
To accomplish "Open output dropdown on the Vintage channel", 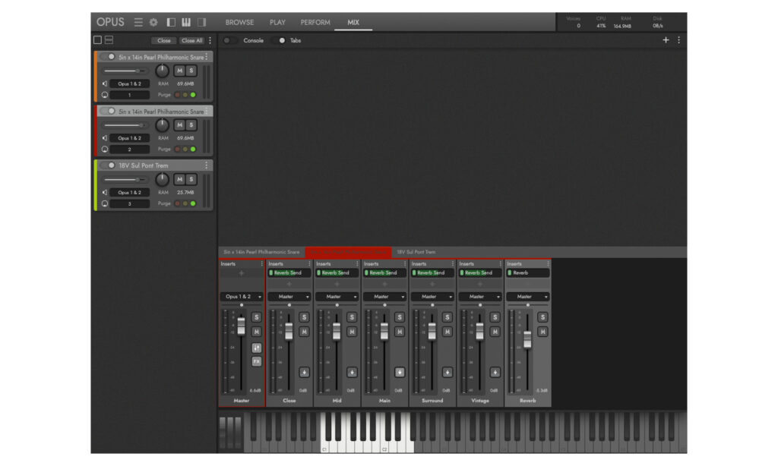I will click(480, 297).
